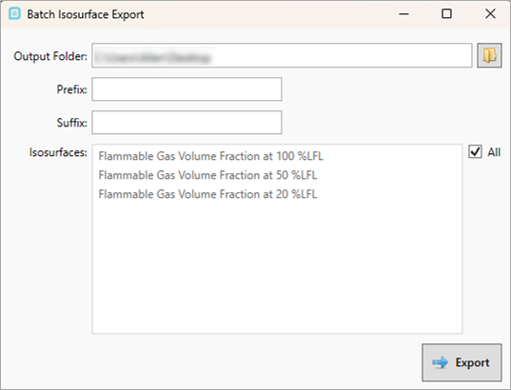Select the 20 %LFL isosurface entry
Viewport: 511px width, 390px height.
coord(207,194)
